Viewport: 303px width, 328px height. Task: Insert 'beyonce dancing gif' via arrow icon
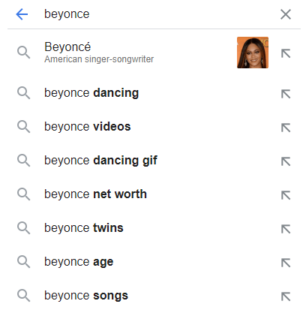(286, 161)
